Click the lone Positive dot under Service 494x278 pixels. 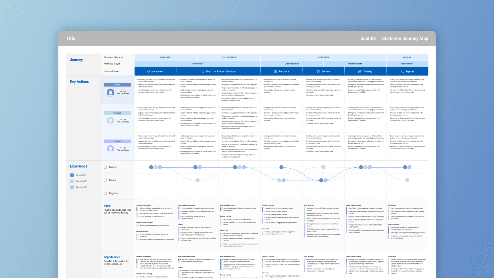pos(323,167)
